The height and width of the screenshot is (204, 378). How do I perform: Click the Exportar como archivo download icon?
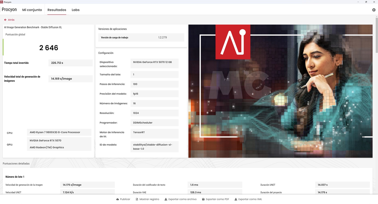(x=166, y=199)
